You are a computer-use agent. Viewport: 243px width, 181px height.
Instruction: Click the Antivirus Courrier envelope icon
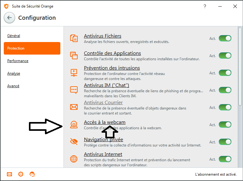74,107
